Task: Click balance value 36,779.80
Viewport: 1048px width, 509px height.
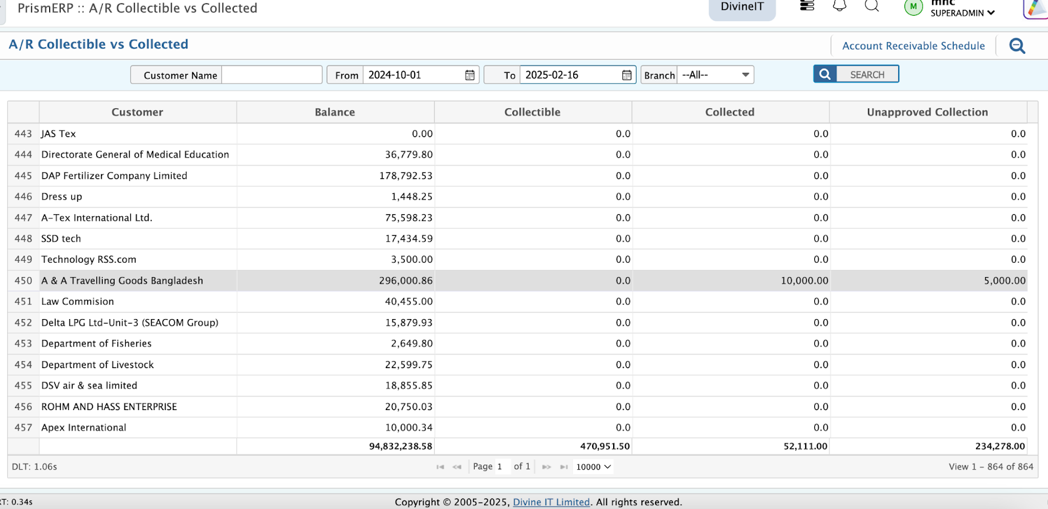Action: pos(409,155)
